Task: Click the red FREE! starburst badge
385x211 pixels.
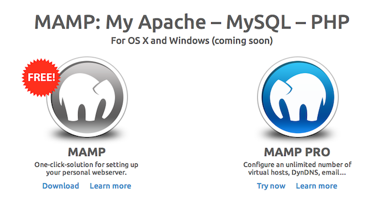Action: tap(41, 77)
